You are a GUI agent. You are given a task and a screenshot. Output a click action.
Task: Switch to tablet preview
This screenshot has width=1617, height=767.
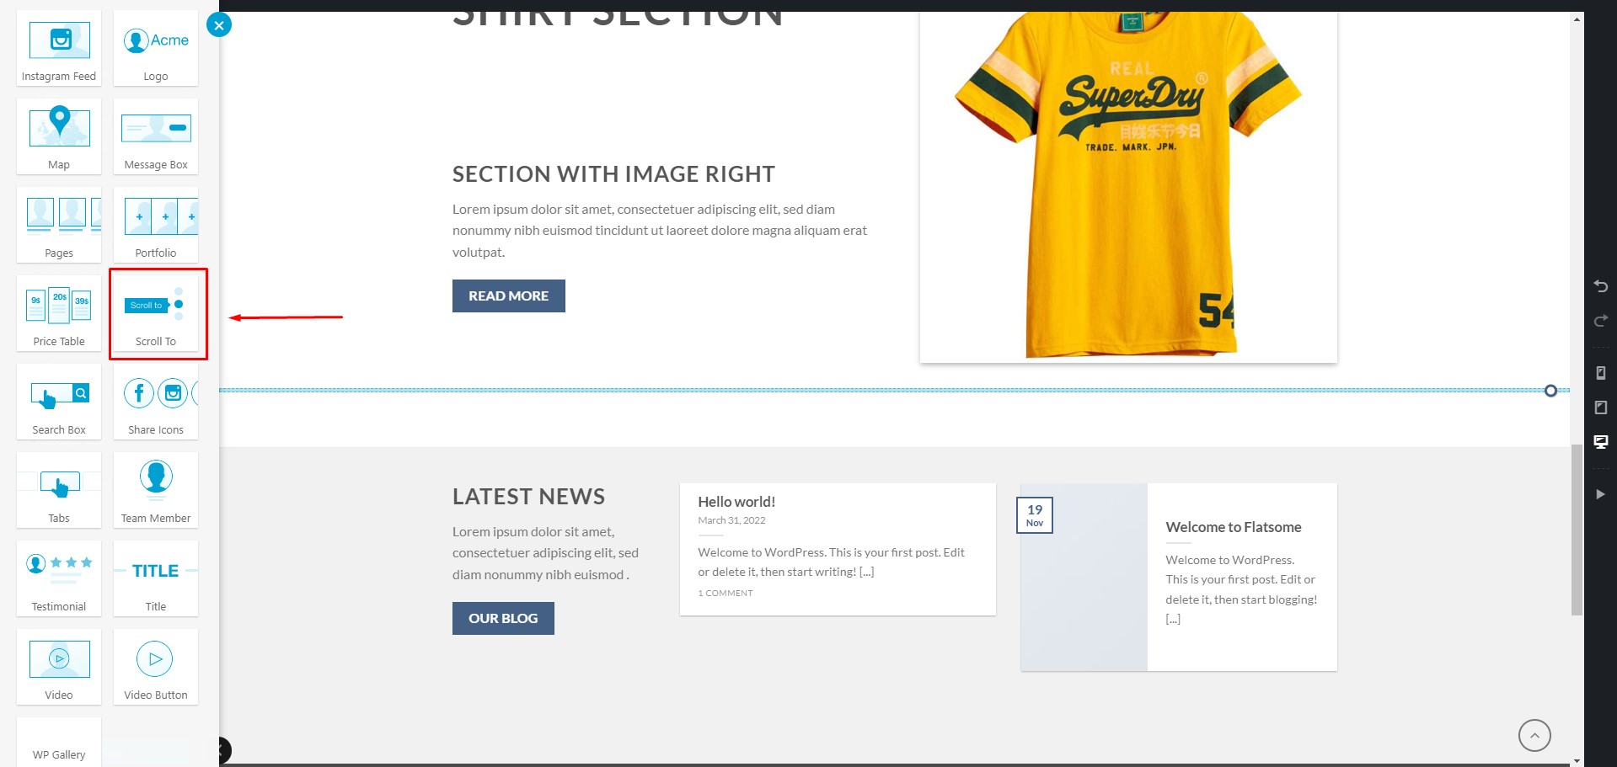[x=1601, y=407]
